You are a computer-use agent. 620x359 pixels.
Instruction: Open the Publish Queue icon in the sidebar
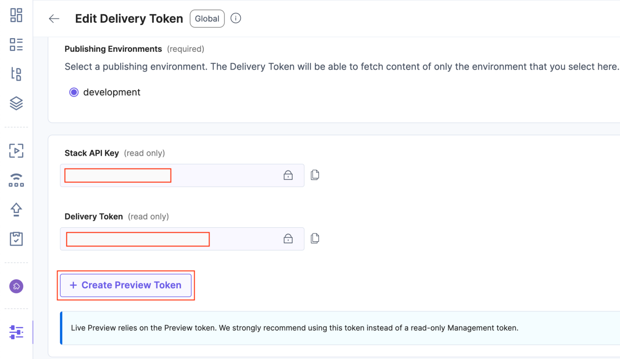16,180
